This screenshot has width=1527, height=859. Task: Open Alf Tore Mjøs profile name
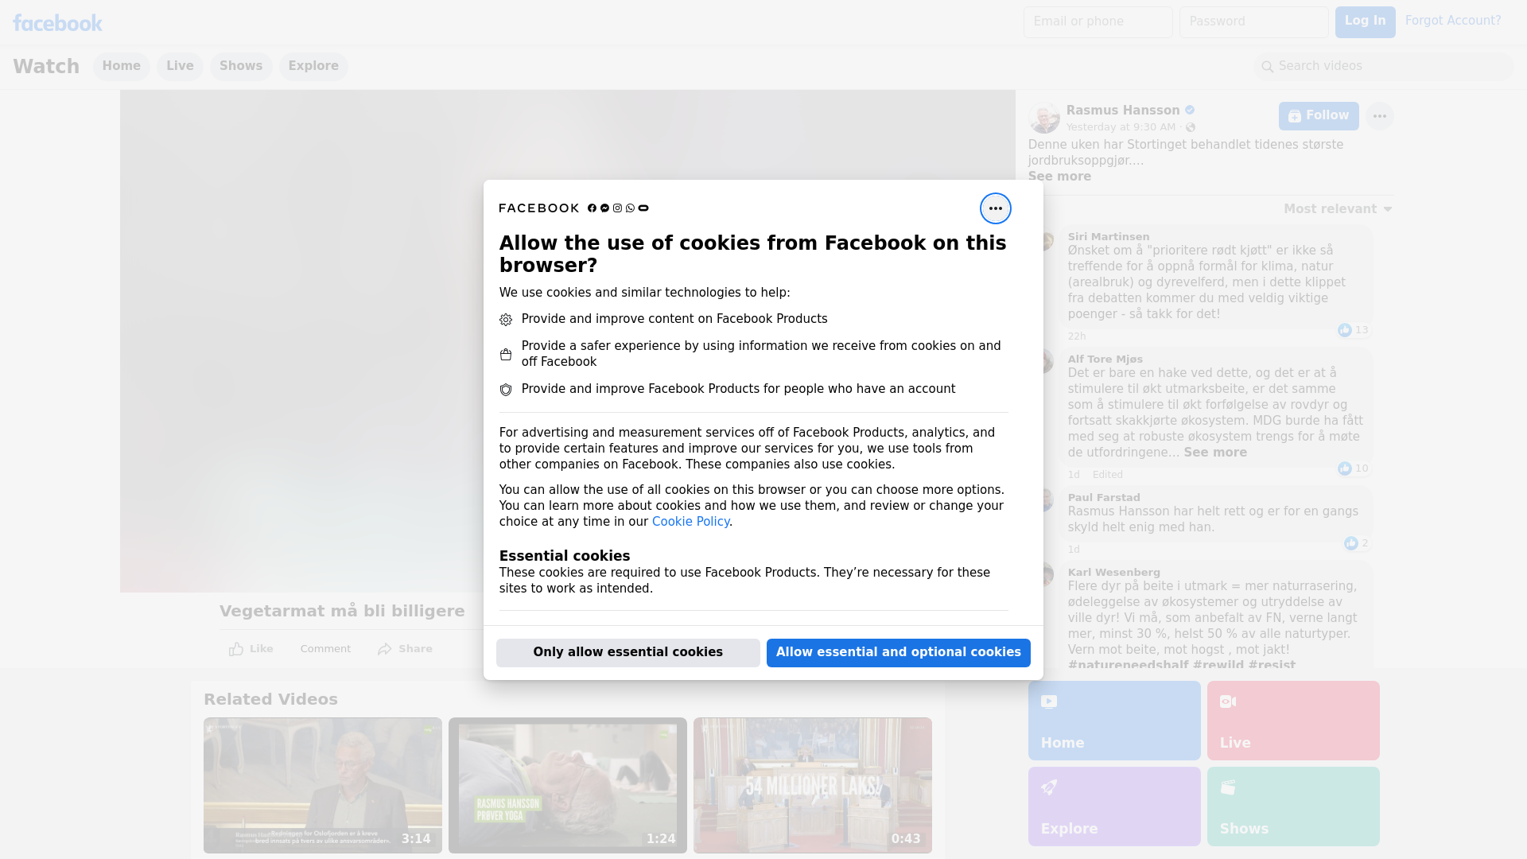pos(1105,360)
